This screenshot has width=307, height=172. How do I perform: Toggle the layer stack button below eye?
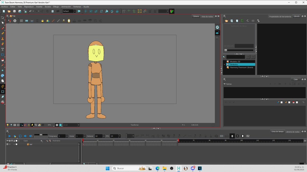pos(217,33)
